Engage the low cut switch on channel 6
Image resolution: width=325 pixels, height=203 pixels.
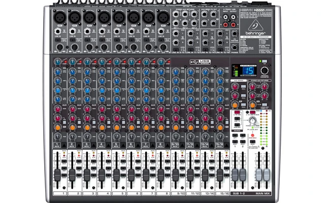[x=132, y=40]
